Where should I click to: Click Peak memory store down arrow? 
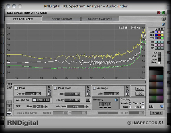click(x=49, y=91)
